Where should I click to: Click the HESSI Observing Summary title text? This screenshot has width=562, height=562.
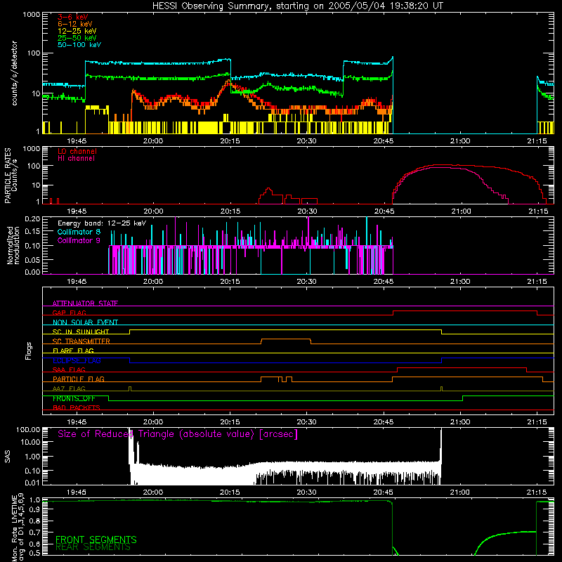pyautogui.click(x=298, y=6)
